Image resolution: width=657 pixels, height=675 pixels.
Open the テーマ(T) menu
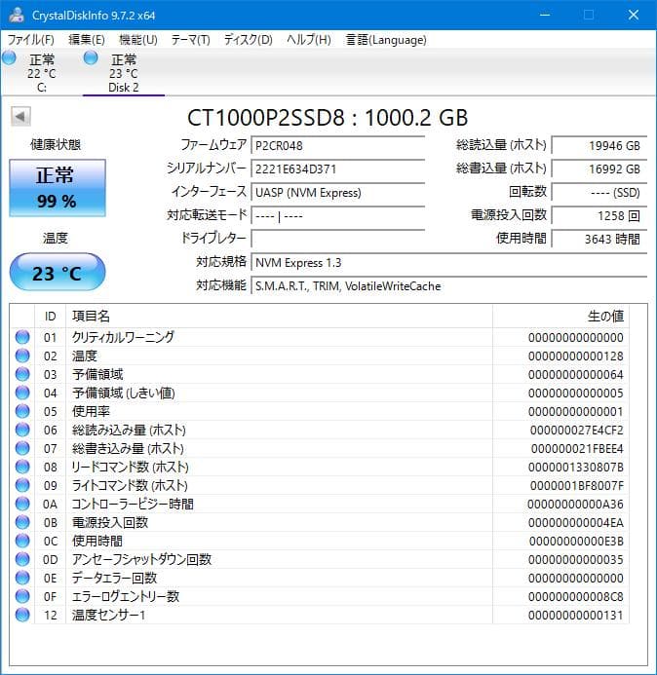tap(191, 40)
